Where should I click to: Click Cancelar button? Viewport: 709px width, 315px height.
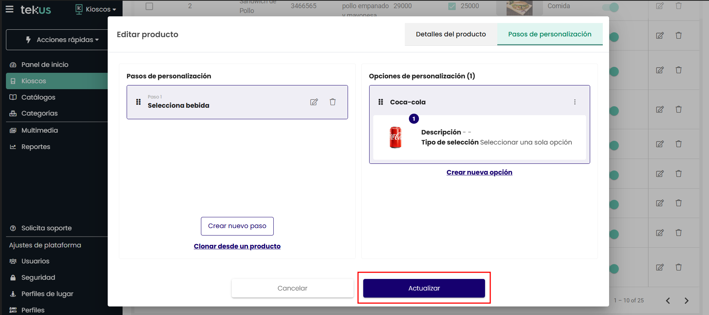[293, 288]
